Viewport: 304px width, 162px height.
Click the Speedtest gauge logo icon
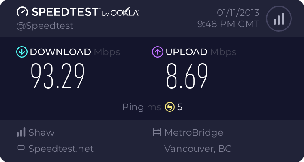coord(23,12)
